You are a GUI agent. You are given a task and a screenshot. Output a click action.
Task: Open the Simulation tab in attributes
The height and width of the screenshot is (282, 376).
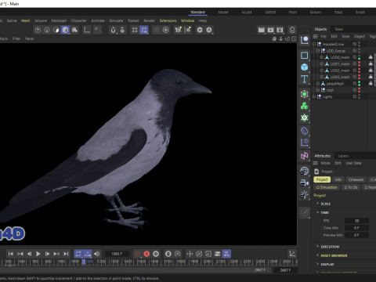(327, 187)
